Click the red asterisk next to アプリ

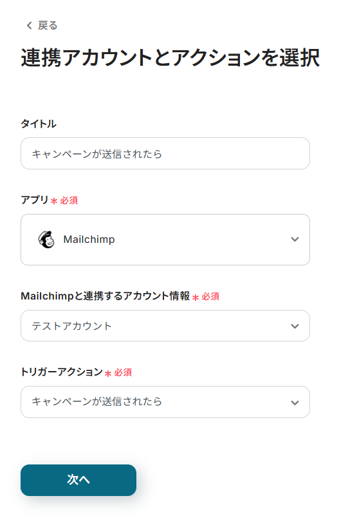pos(54,201)
